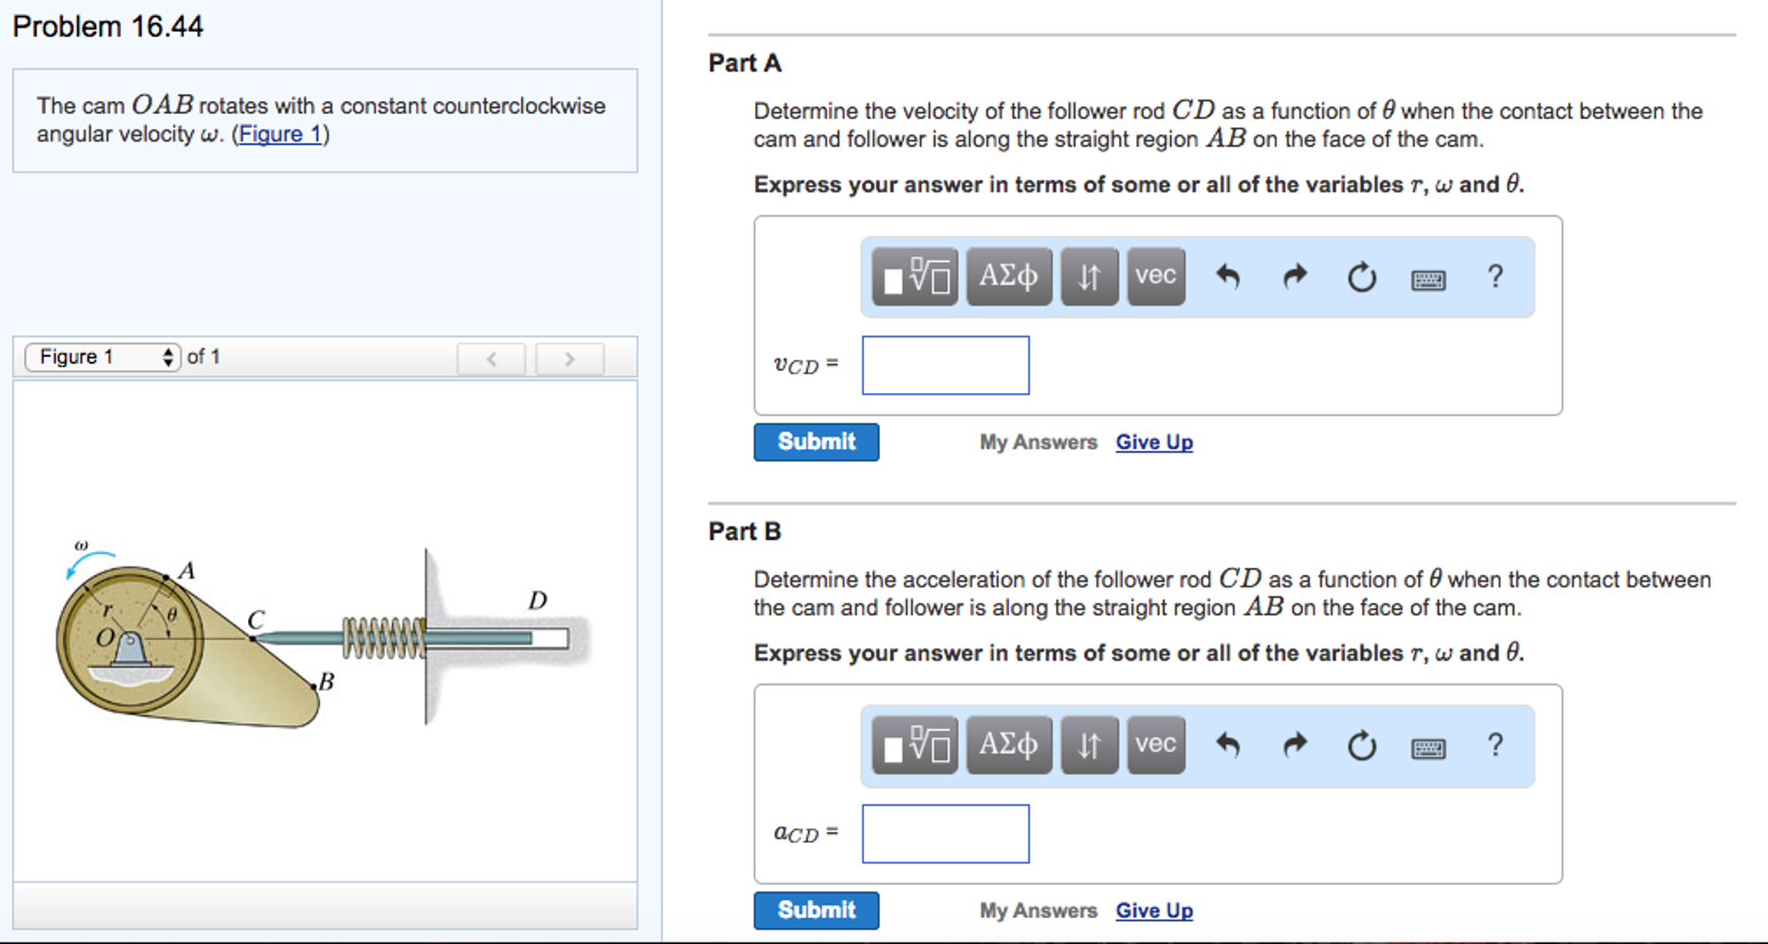
Task: Open the keyboard entry icon in Part A
Action: [1428, 278]
